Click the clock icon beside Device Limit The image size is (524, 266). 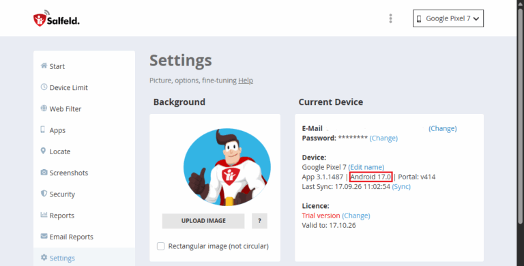pyautogui.click(x=44, y=87)
